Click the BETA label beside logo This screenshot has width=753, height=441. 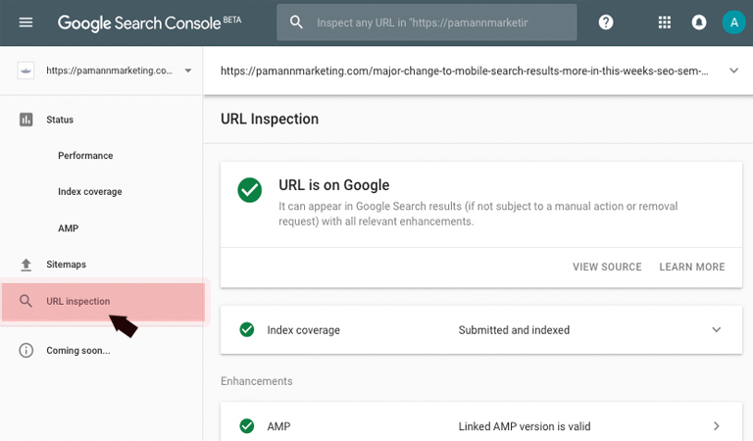tap(232, 20)
